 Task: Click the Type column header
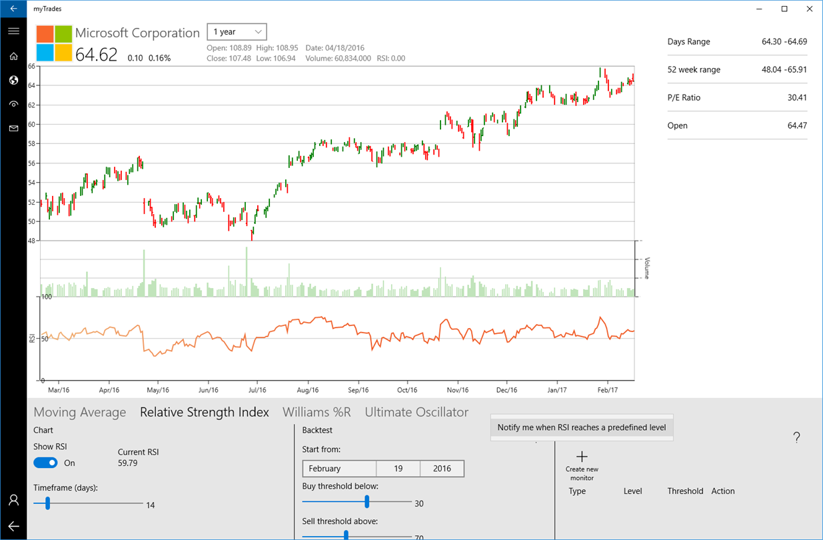pyautogui.click(x=577, y=491)
